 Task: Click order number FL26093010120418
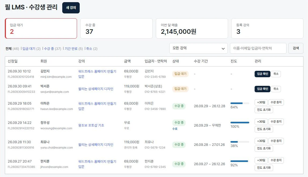point(21,77)
